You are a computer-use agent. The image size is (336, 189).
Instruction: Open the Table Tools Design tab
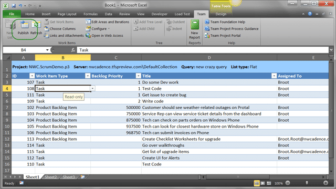220,14
